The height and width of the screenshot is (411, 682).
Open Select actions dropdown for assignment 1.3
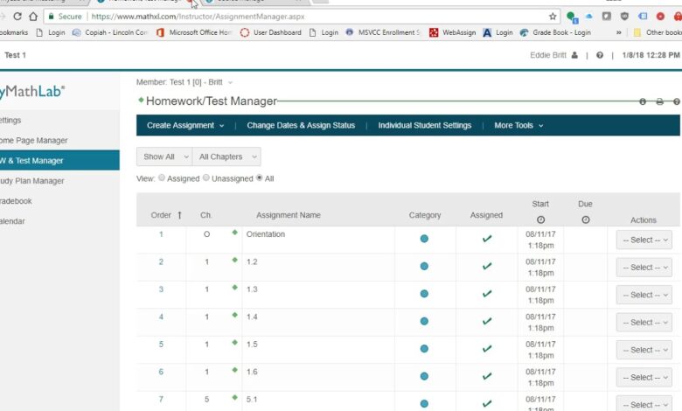click(644, 295)
